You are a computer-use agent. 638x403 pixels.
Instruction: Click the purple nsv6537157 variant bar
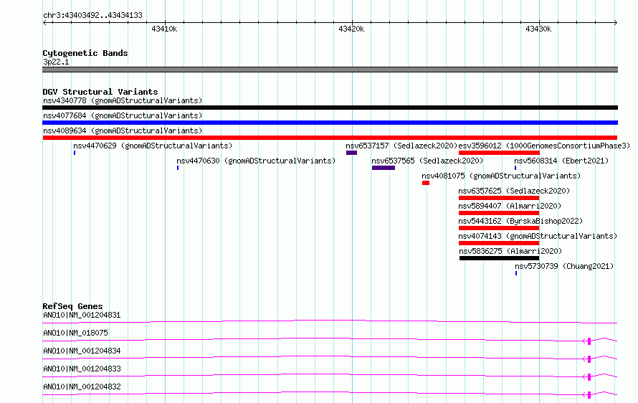[x=351, y=153]
